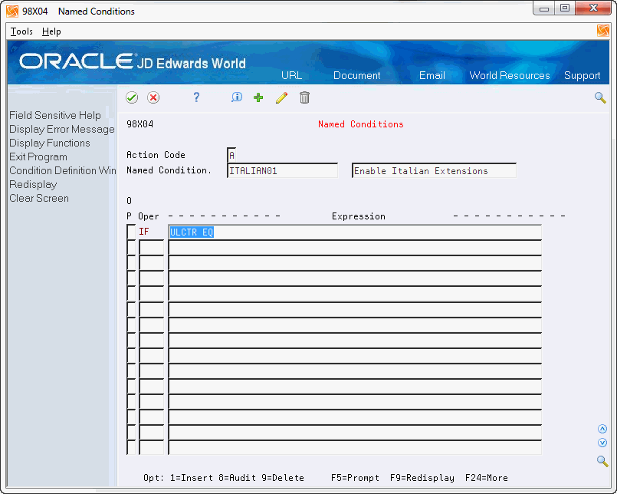Click the second row Expression field
Image resolution: width=617 pixels, height=494 pixels.
tap(355, 248)
